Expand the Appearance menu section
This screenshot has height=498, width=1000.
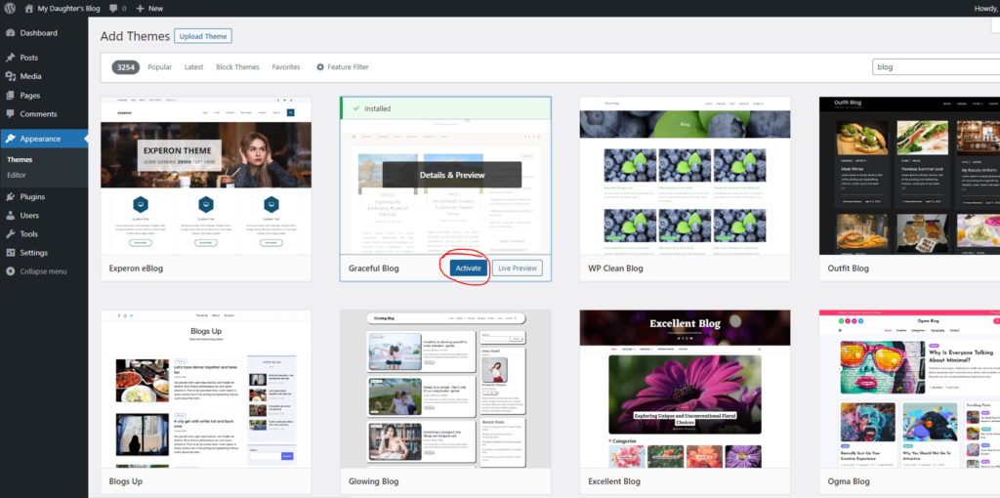click(40, 139)
